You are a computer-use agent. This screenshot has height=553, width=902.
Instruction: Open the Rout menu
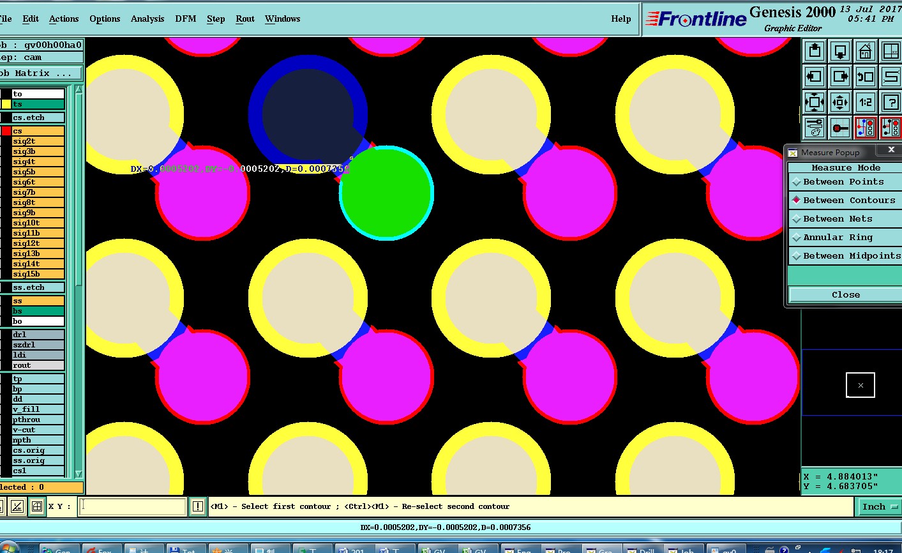pyautogui.click(x=245, y=19)
